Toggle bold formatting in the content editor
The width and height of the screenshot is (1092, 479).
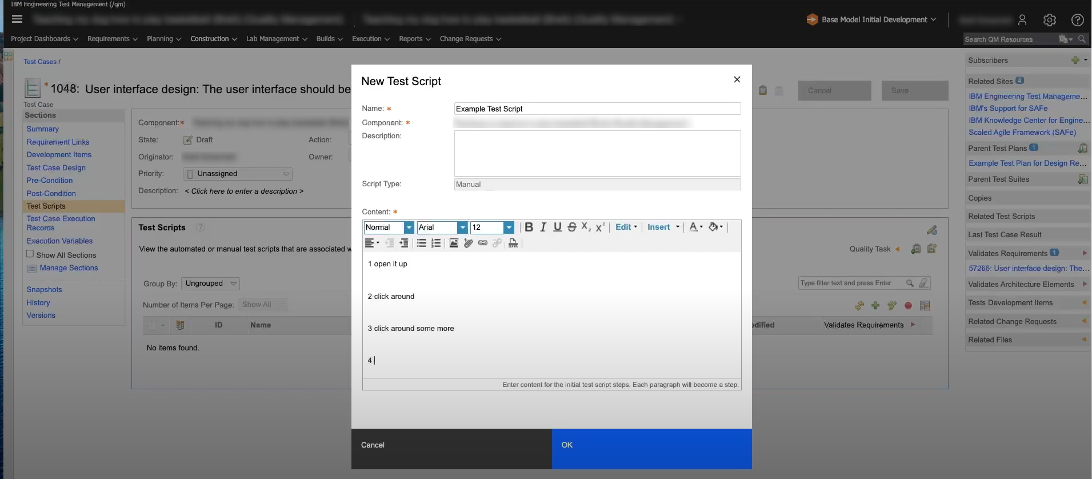click(529, 227)
